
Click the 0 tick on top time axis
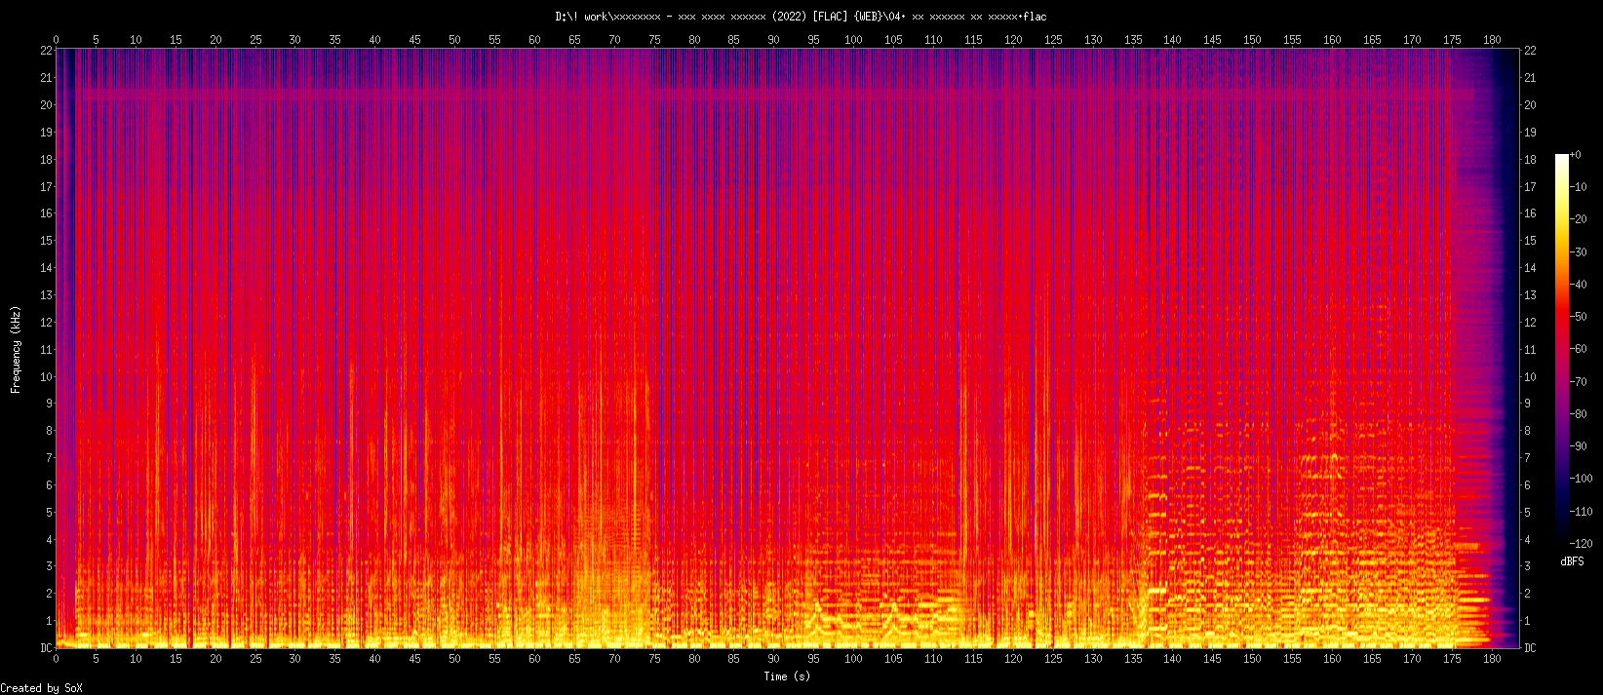point(56,40)
